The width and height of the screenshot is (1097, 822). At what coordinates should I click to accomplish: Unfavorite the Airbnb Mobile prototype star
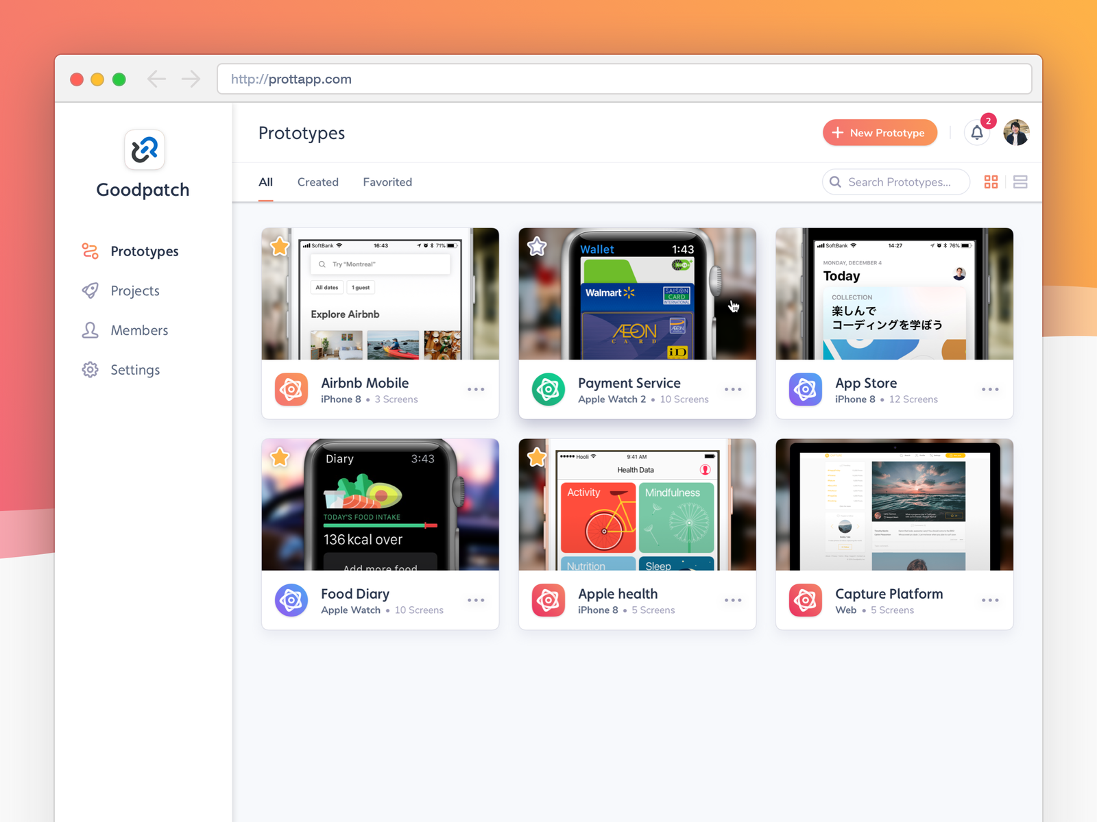279,246
